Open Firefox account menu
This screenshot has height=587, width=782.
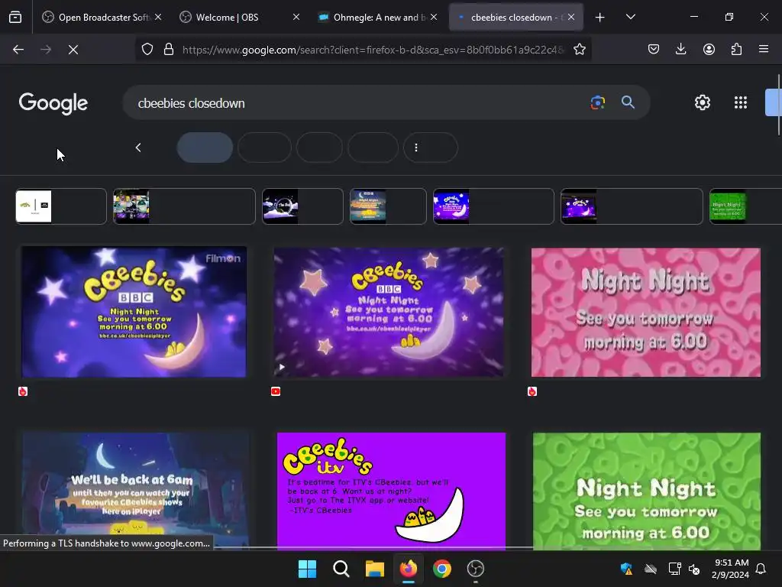click(709, 49)
